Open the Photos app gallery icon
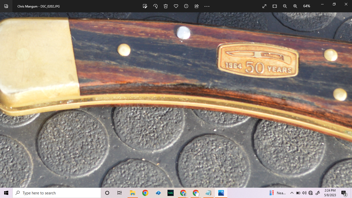 [x=6, y=6]
